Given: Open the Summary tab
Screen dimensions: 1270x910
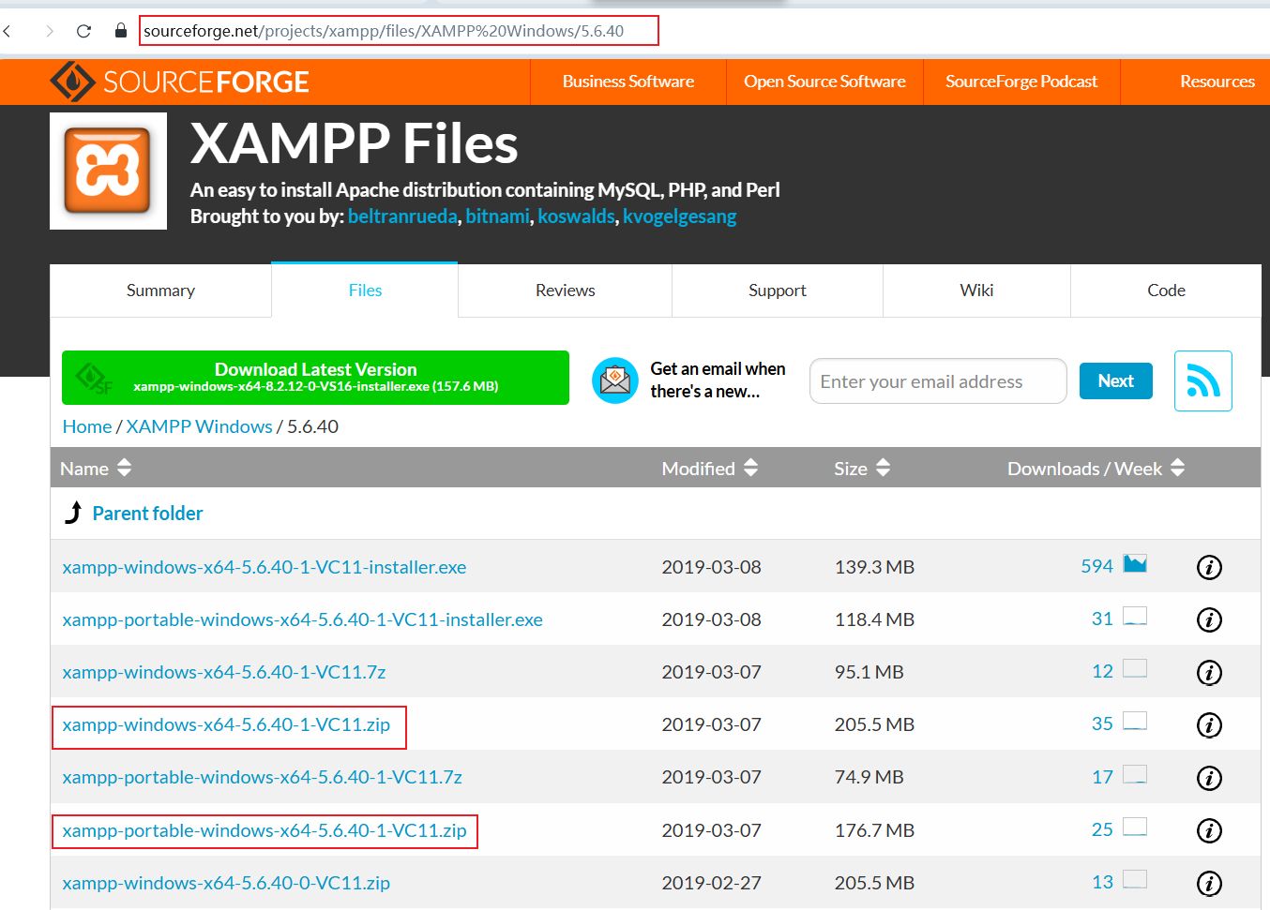Looking at the screenshot, I should tap(160, 291).
